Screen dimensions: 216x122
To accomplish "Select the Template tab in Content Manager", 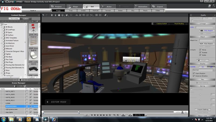I will [x=14, y=18].
